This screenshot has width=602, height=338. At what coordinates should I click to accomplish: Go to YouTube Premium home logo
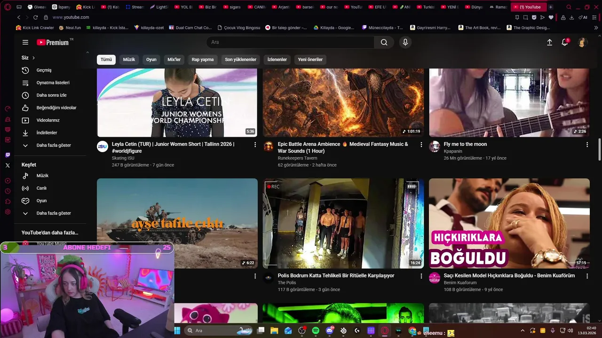53,42
